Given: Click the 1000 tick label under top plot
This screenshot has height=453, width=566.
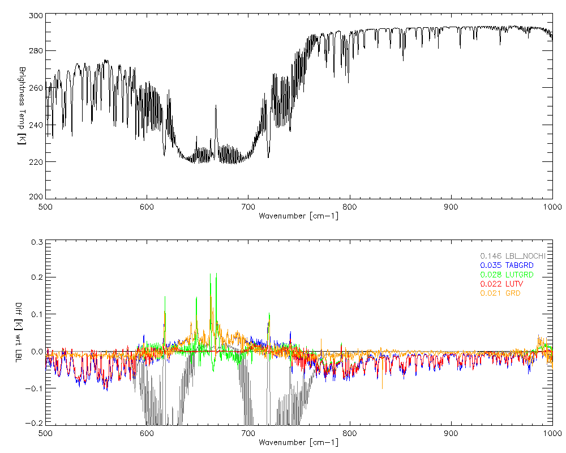Looking at the screenshot, I should tap(552, 207).
